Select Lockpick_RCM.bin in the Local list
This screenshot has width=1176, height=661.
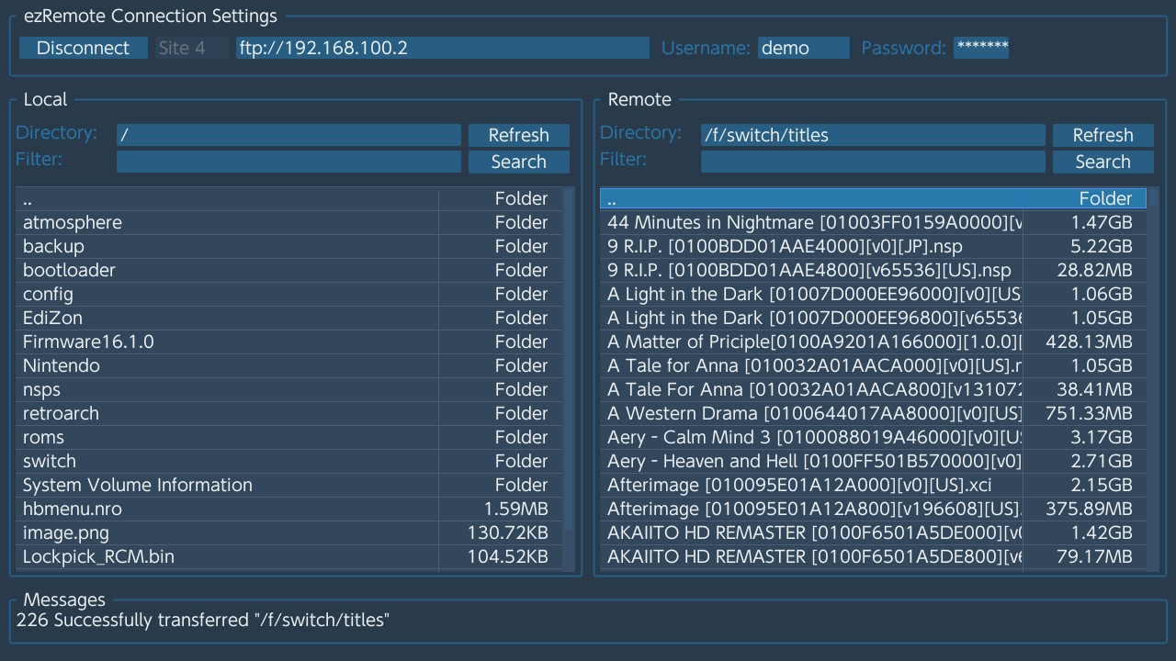(x=98, y=557)
